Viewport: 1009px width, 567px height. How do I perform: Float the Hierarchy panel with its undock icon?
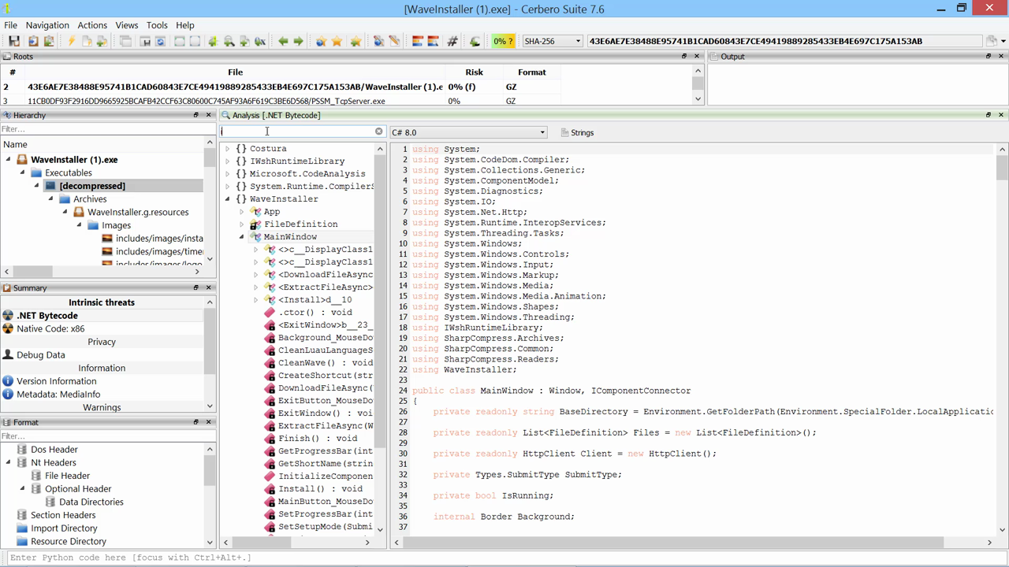click(196, 115)
